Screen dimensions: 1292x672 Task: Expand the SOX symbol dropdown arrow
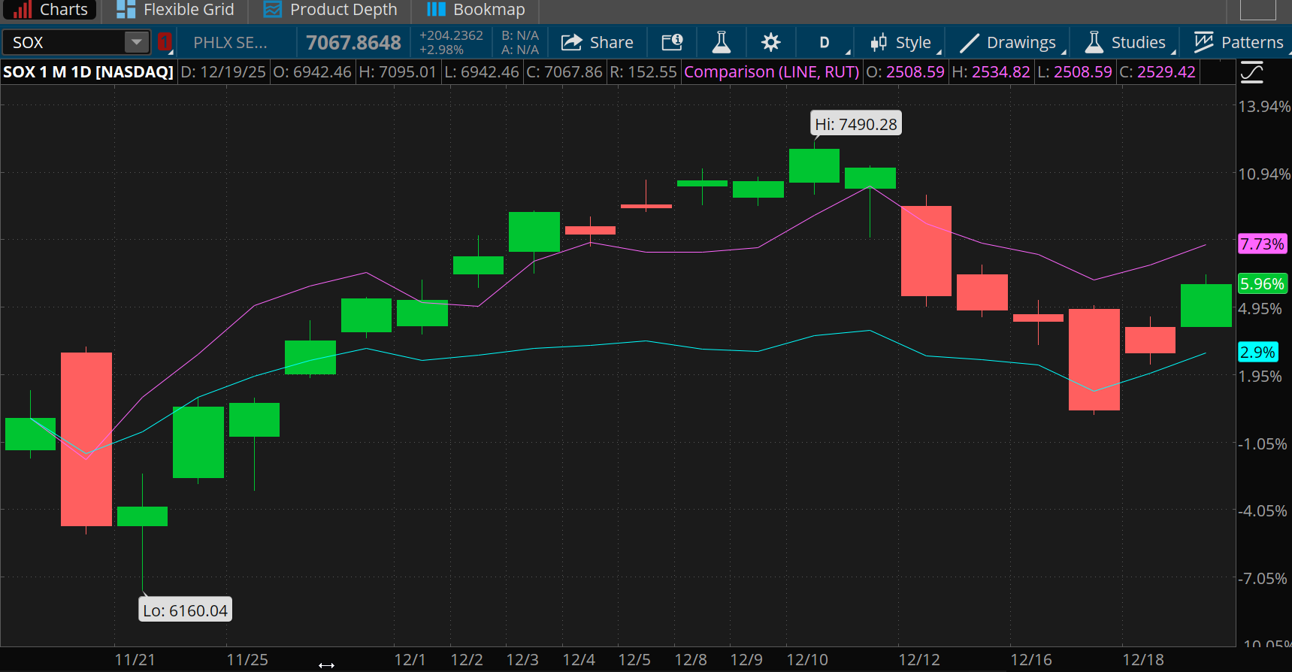tap(136, 42)
